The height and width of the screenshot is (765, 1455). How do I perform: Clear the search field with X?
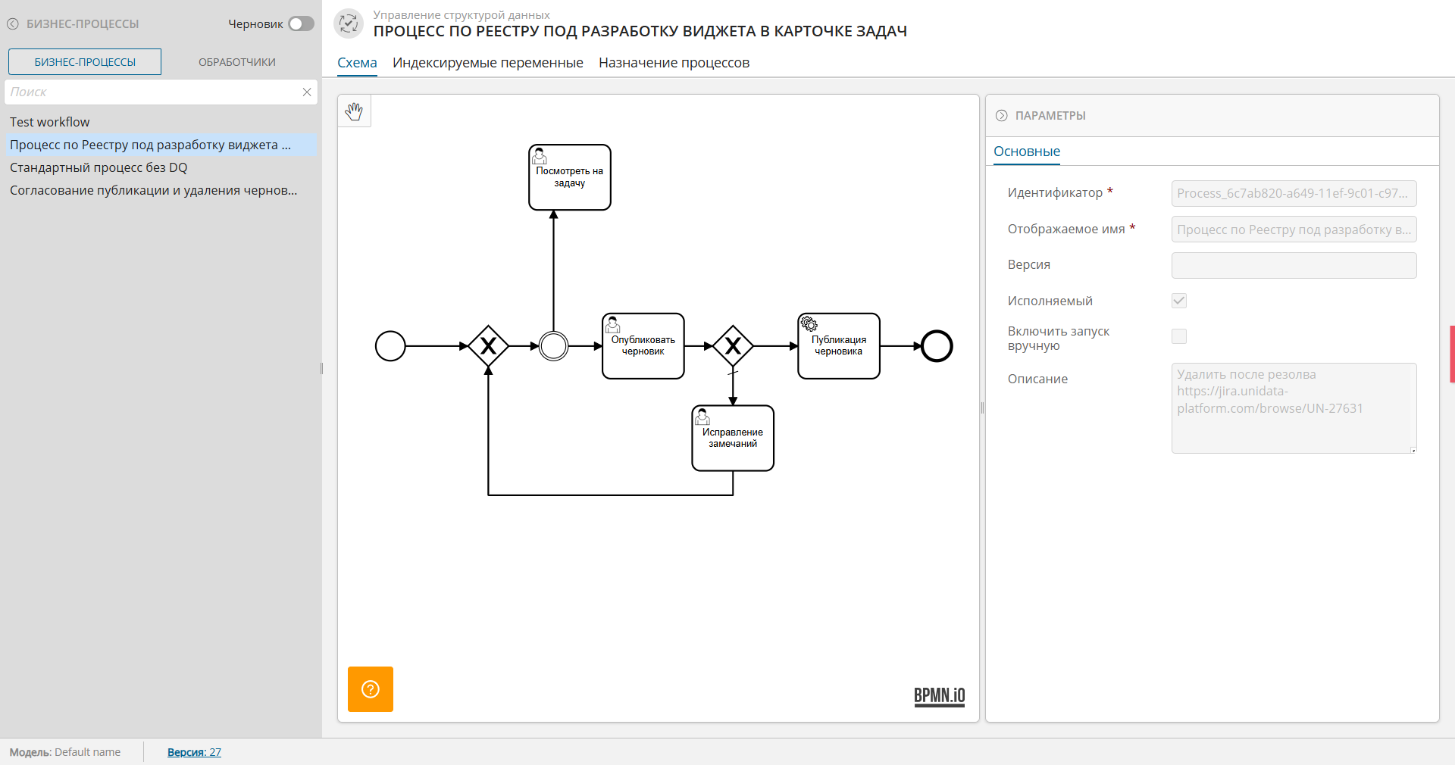click(x=307, y=92)
